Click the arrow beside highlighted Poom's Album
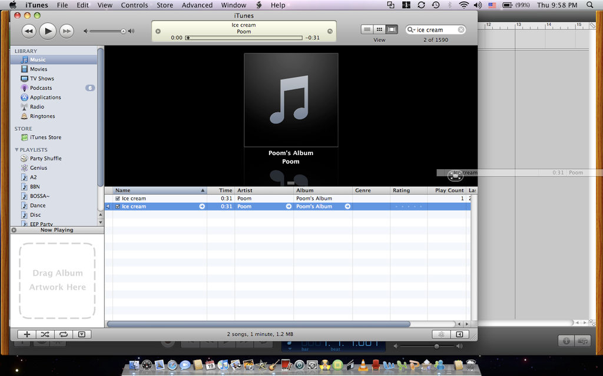 [x=347, y=206]
